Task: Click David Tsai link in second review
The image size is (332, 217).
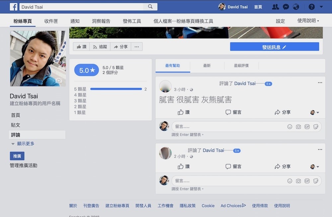Action: coord(213,151)
